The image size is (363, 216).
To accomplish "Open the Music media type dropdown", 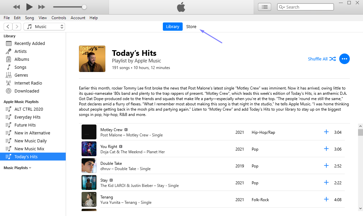I will coord(44,27).
